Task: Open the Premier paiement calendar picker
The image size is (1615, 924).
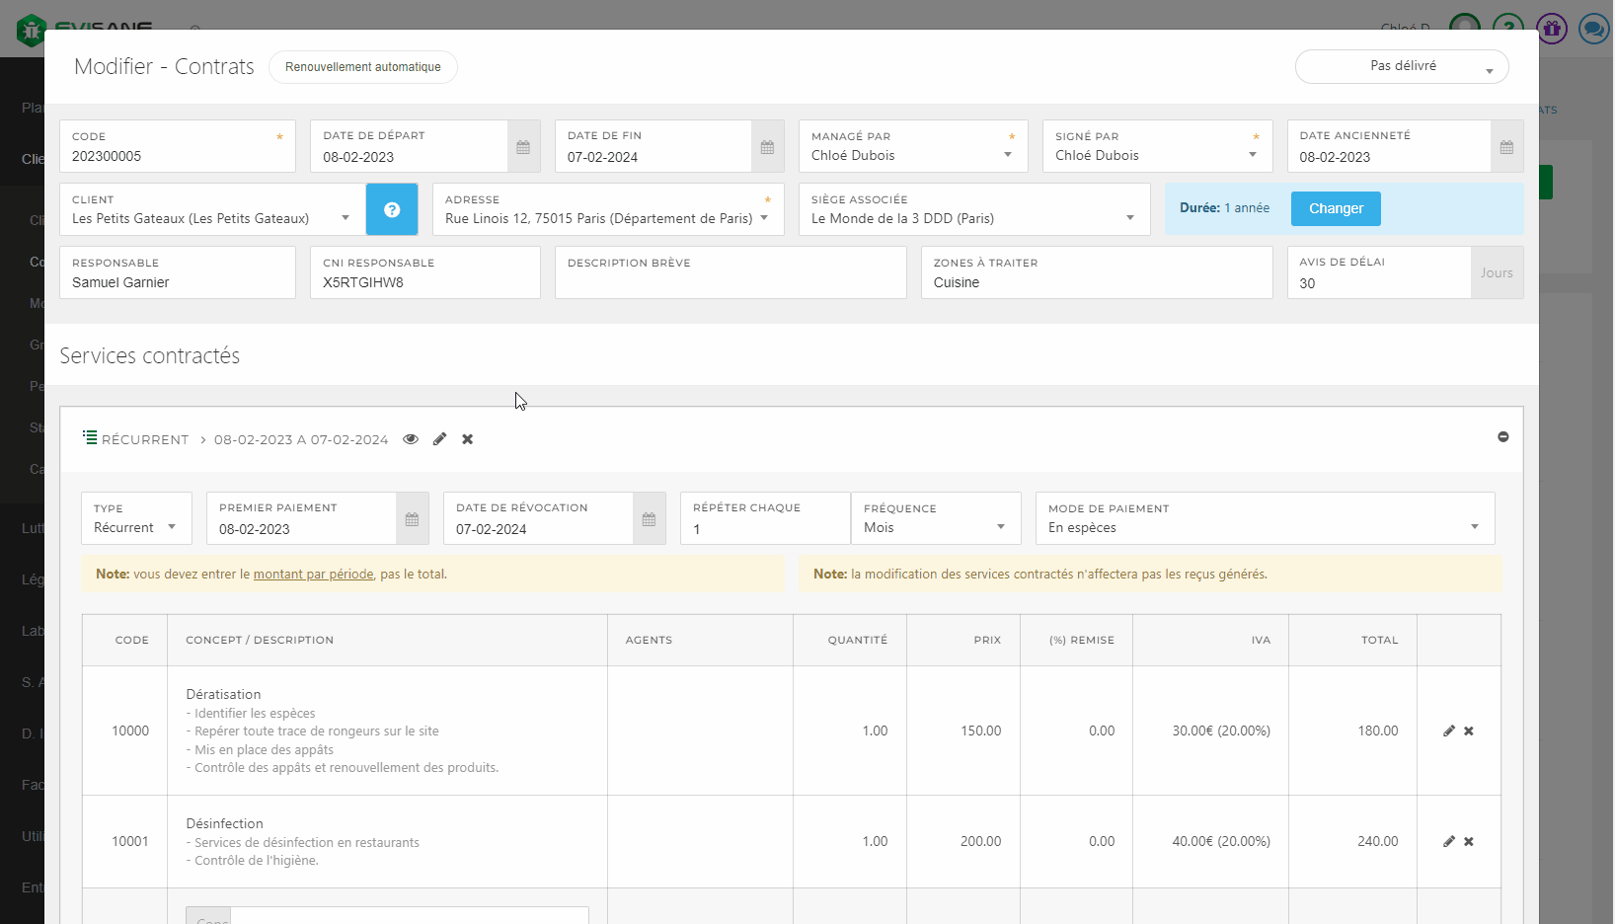Action: (412, 519)
